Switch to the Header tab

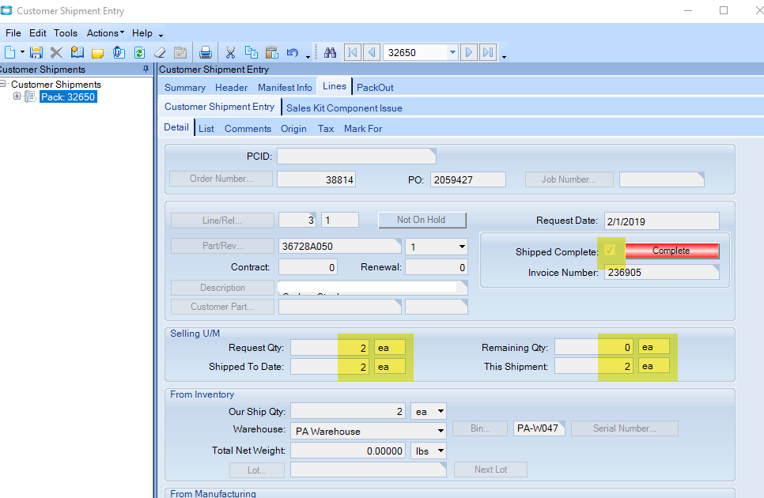[x=231, y=88]
